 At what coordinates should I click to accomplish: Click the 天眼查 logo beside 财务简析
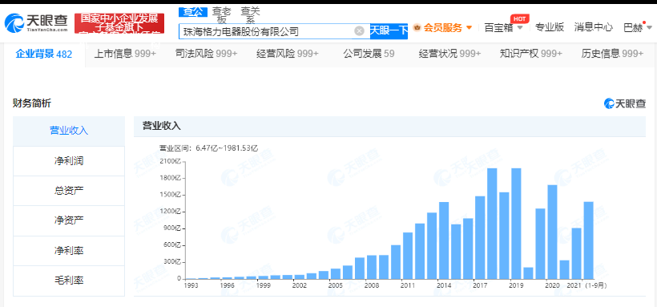(x=625, y=103)
